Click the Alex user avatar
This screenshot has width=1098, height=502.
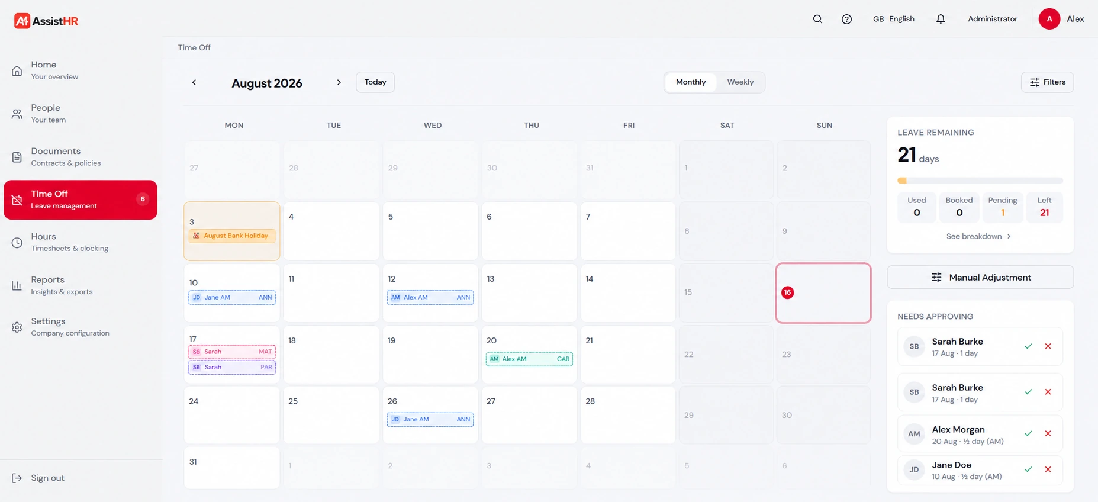pyautogui.click(x=1049, y=19)
